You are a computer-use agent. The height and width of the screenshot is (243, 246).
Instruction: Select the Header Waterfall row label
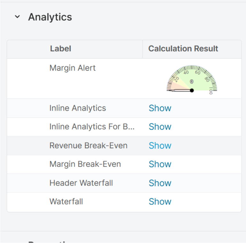coord(81,183)
